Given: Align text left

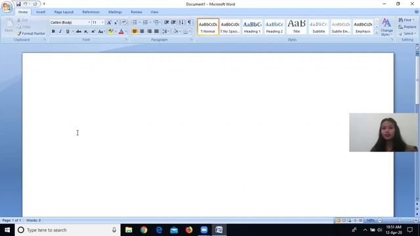Looking at the screenshot, I should coord(135,31).
